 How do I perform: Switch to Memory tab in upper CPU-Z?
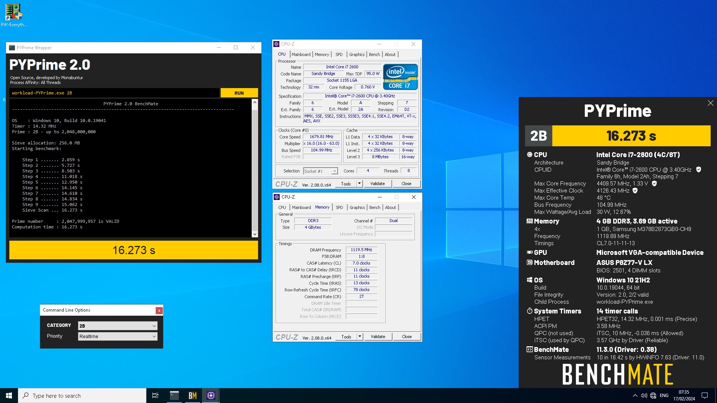(x=322, y=54)
